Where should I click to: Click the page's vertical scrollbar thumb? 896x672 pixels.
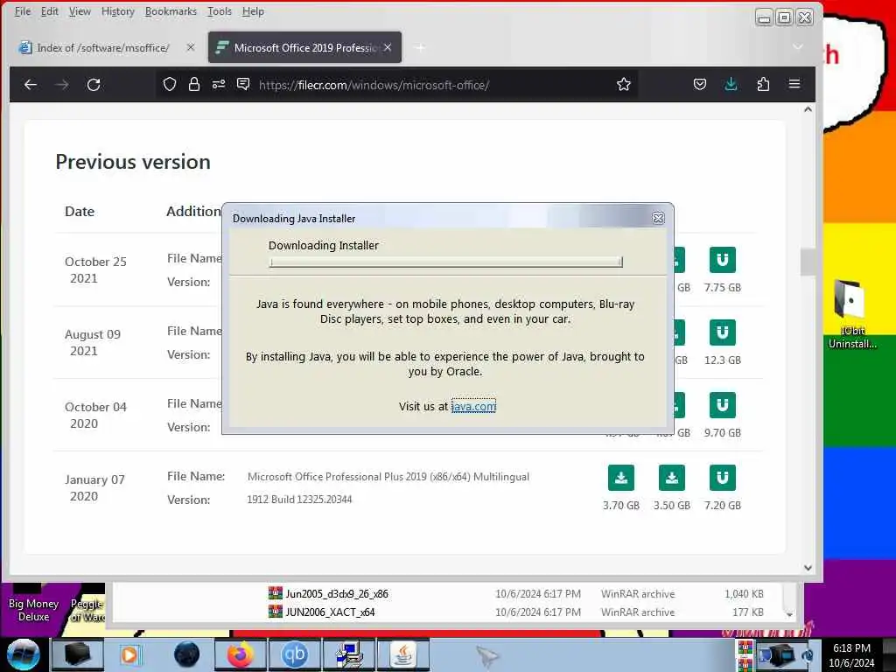808,262
